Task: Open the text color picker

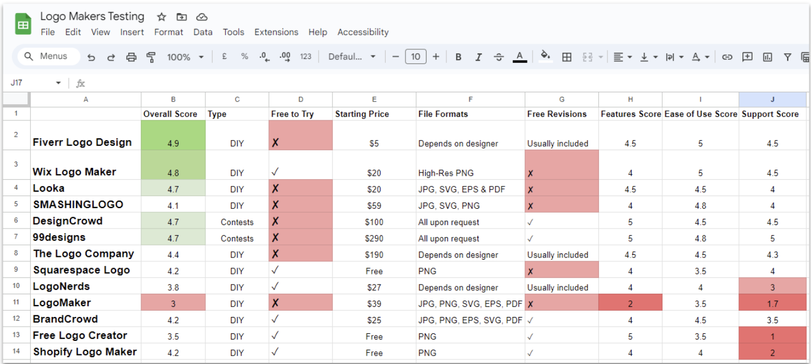Action: [519, 56]
